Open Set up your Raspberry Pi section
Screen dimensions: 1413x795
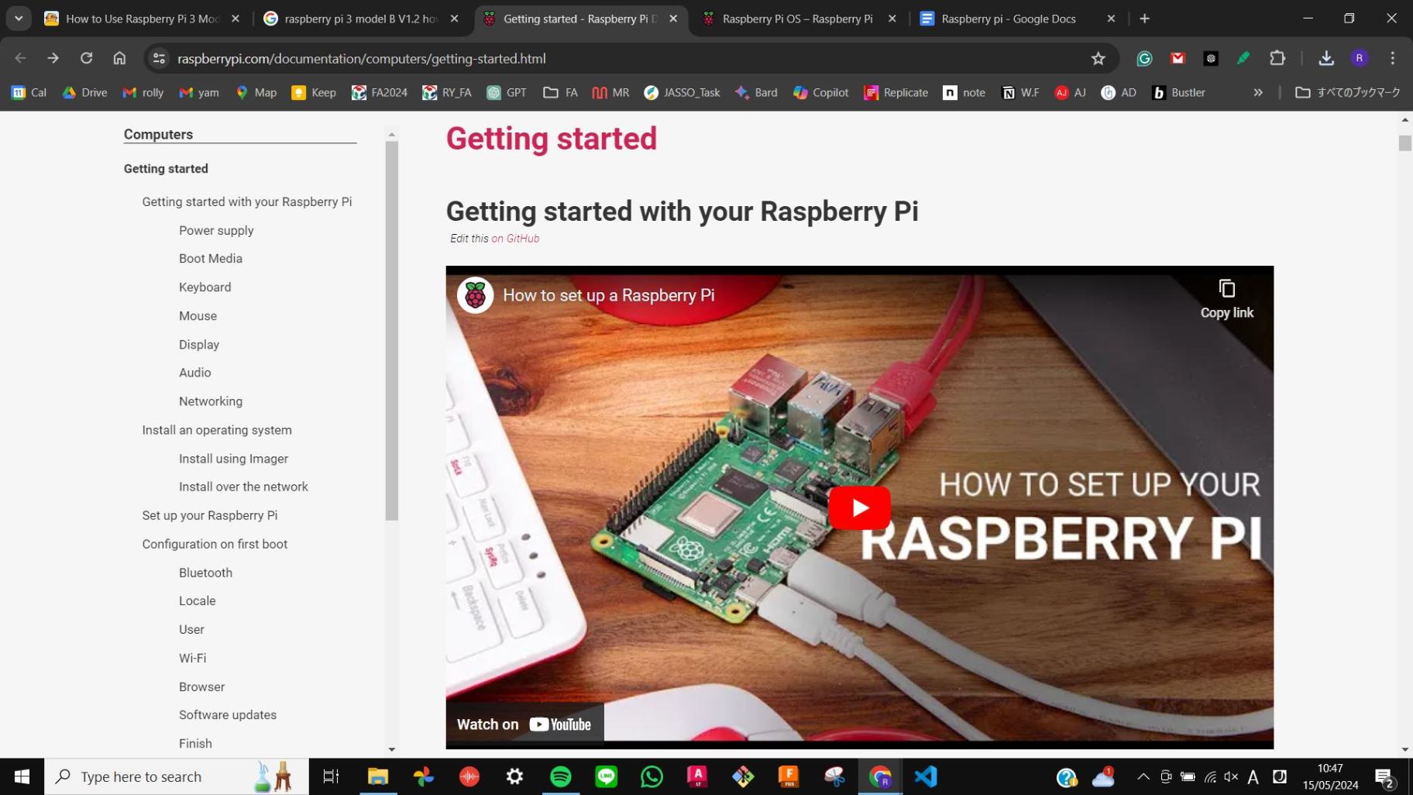[209, 515]
